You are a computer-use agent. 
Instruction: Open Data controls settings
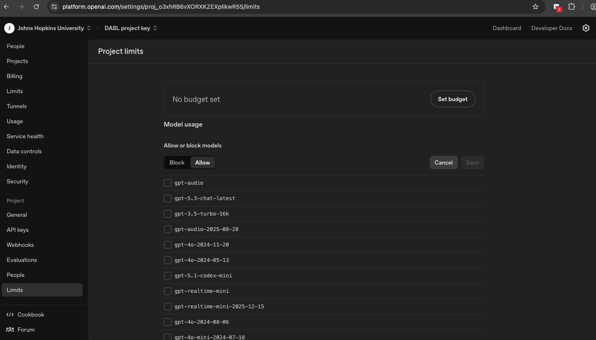pyautogui.click(x=24, y=151)
